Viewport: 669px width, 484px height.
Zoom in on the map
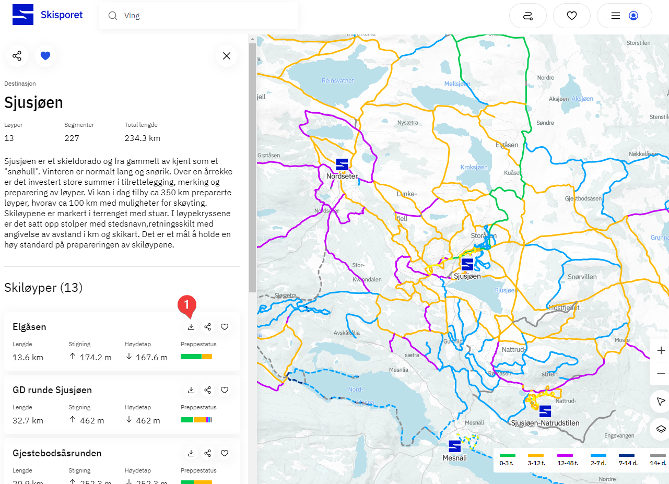[x=661, y=350]
